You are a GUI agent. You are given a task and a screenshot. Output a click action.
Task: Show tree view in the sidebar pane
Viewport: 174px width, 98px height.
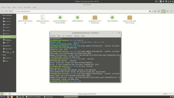click(5, 94)
